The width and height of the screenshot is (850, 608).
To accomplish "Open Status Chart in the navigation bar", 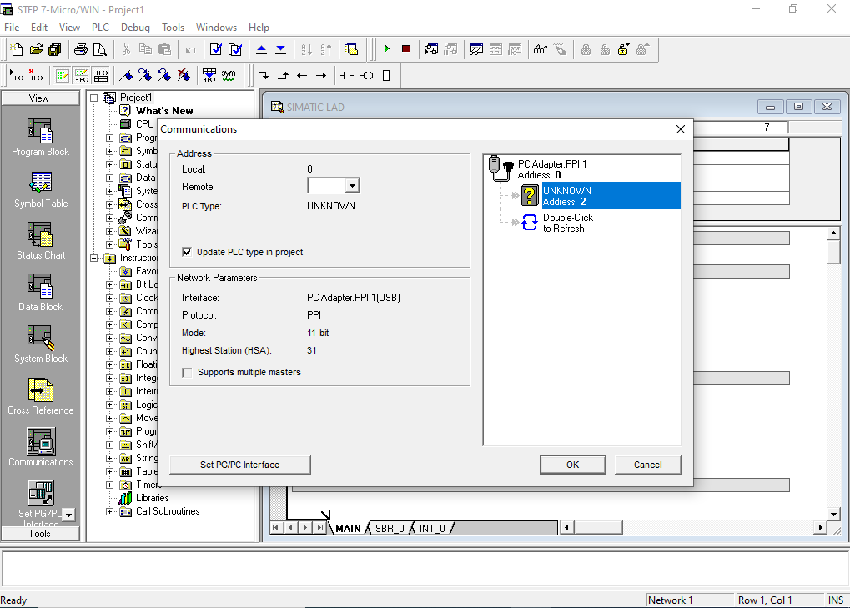I will tap(40, 241).
